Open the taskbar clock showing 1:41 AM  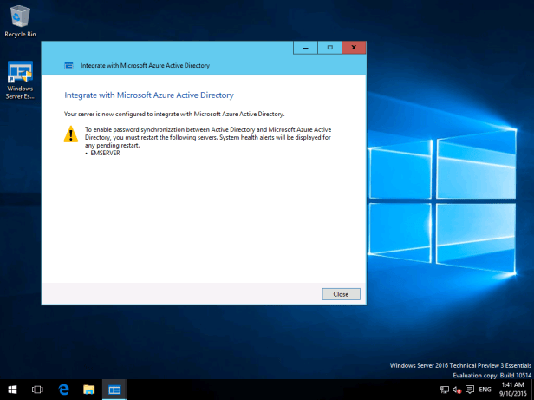point(512,390)
